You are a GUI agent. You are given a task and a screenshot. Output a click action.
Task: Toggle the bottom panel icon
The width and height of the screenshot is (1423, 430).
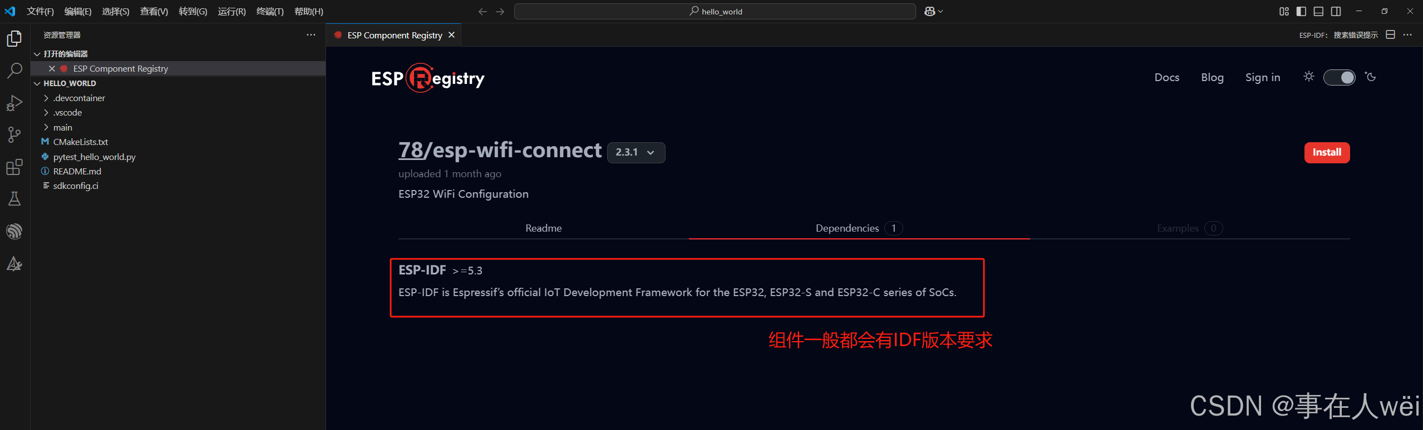coord(1318,11)
